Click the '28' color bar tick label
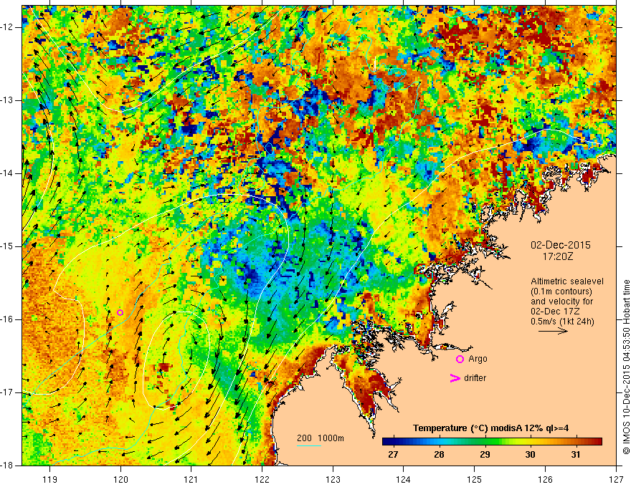Viewport: 631px width, 487px height. coord(439,455)
